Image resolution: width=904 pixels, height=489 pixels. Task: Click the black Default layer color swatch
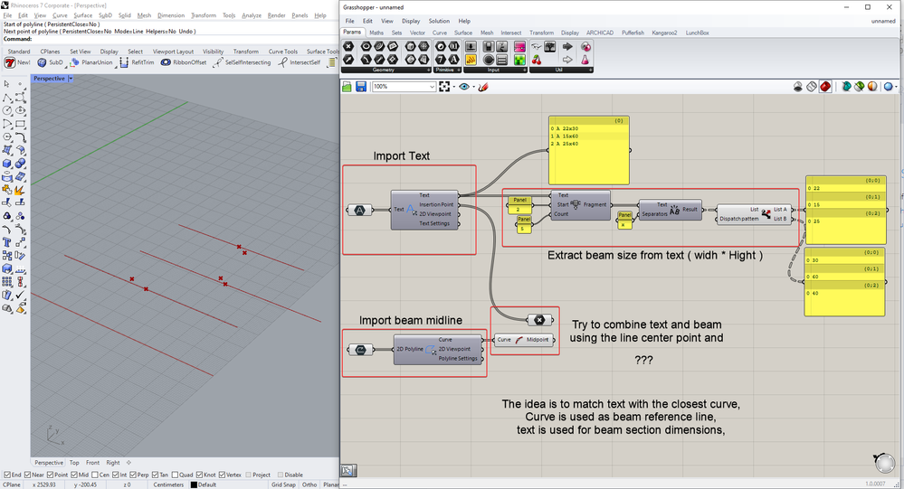(193, 484)
